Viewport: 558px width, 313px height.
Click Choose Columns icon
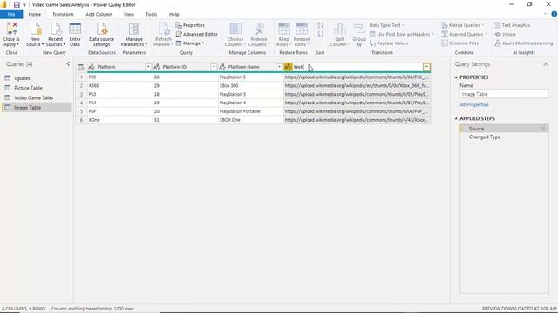(235, 29)
